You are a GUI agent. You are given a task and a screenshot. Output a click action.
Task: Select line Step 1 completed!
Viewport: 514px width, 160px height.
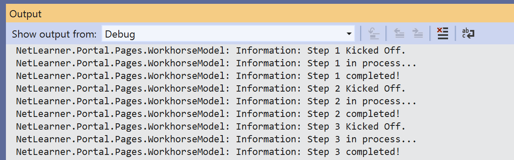pos(208,76)
